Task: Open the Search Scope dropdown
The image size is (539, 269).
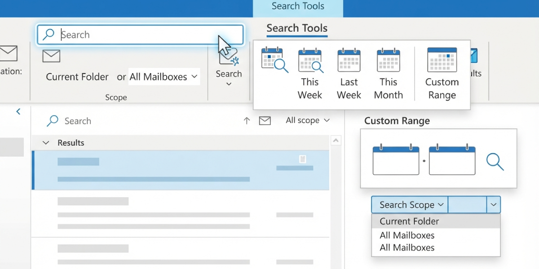Action: coord(410,205)
